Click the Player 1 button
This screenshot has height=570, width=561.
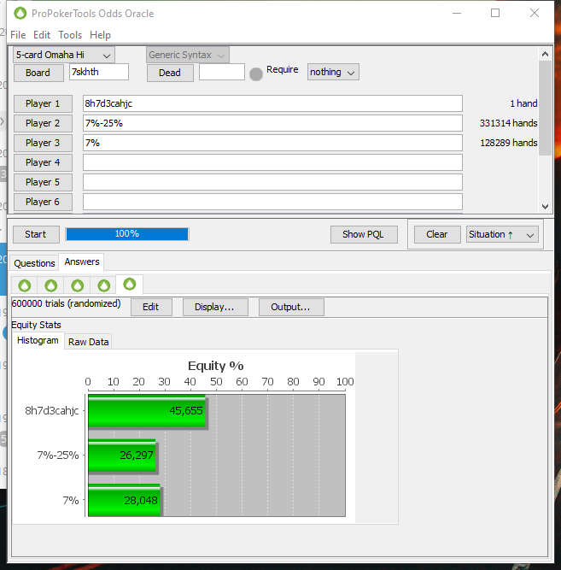click(43, 103)
